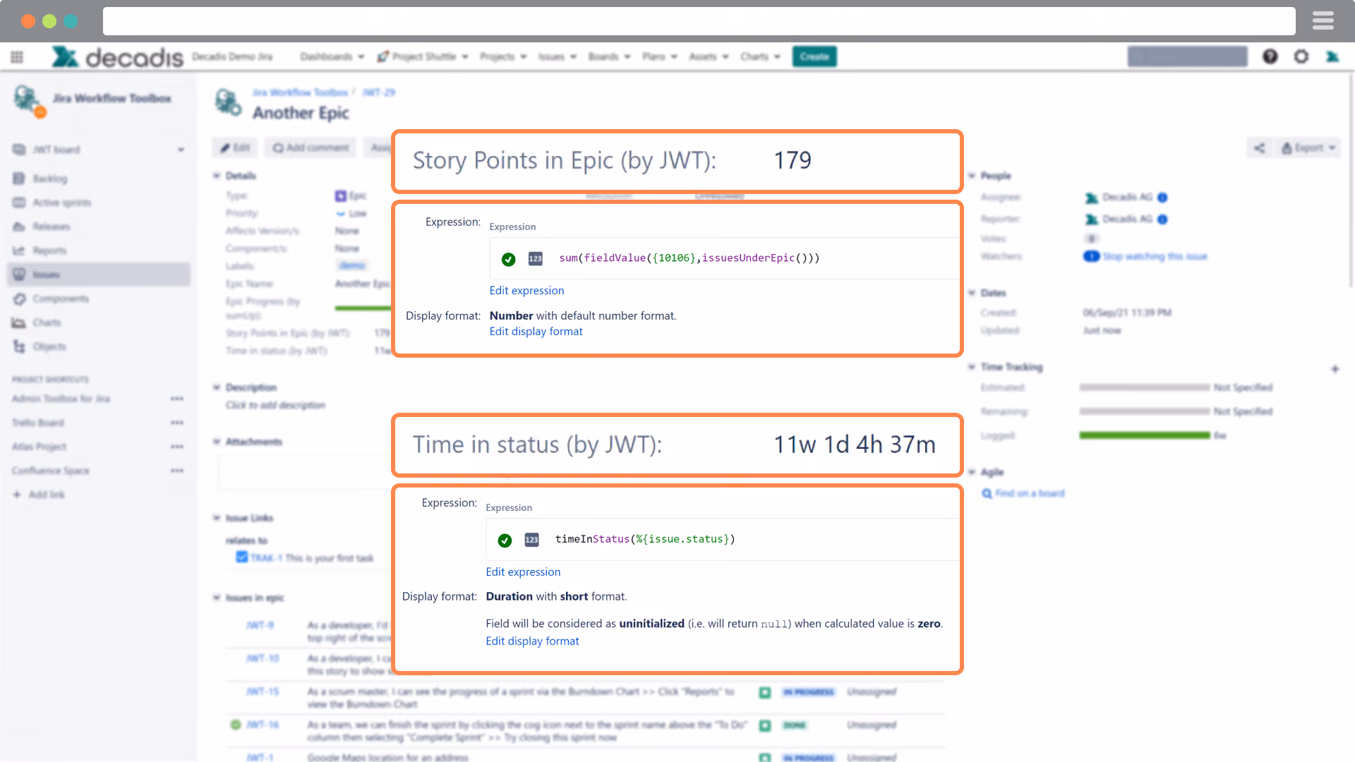Collapse the Details section
1355x762 pixels.
[x=217, y=176]
